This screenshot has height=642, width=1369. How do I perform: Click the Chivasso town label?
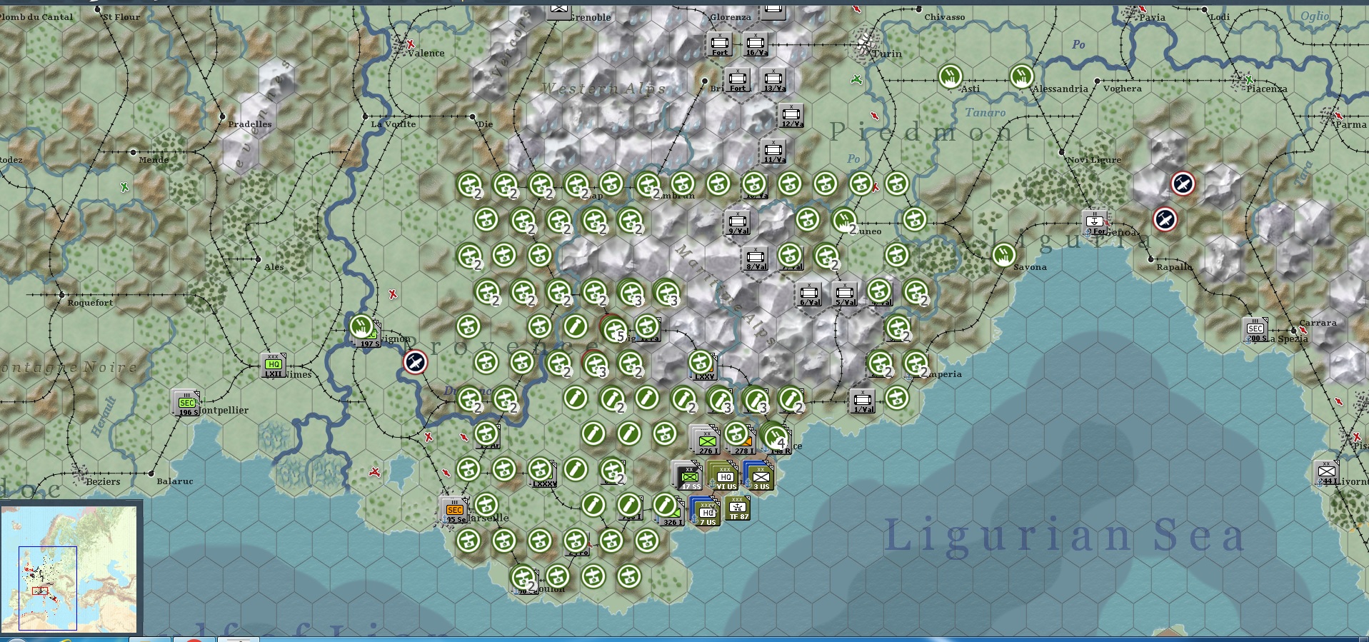pyautogui.click(x=944, y=17)
